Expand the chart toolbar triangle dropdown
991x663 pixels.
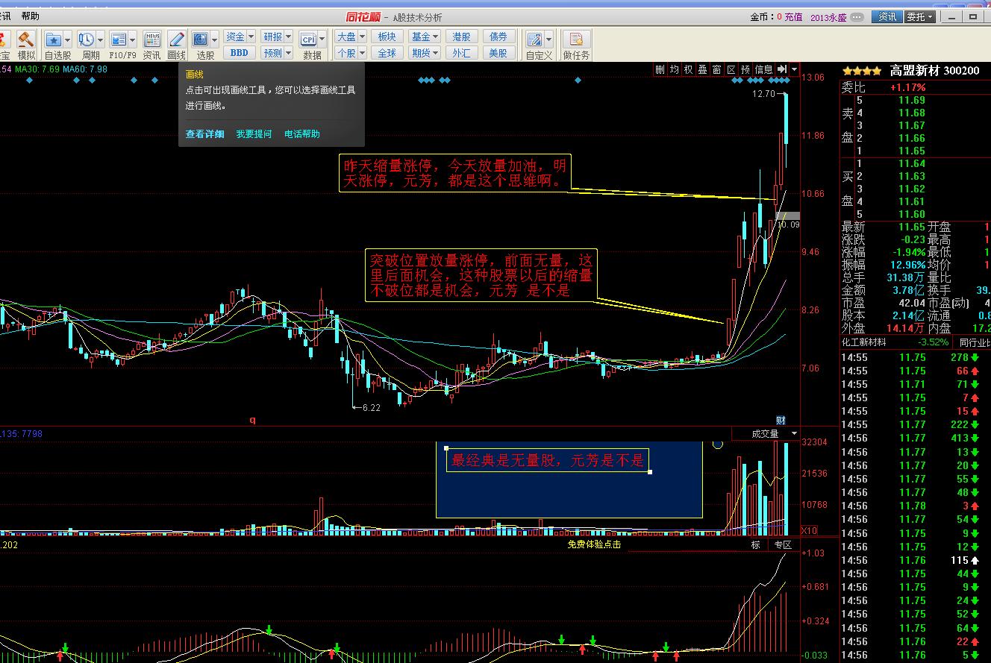click(x=794, y=69)
